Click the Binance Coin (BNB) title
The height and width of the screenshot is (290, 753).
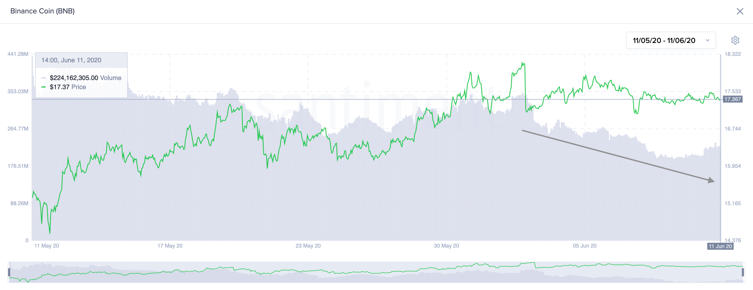pyautogui.click(x=43, y=12)
